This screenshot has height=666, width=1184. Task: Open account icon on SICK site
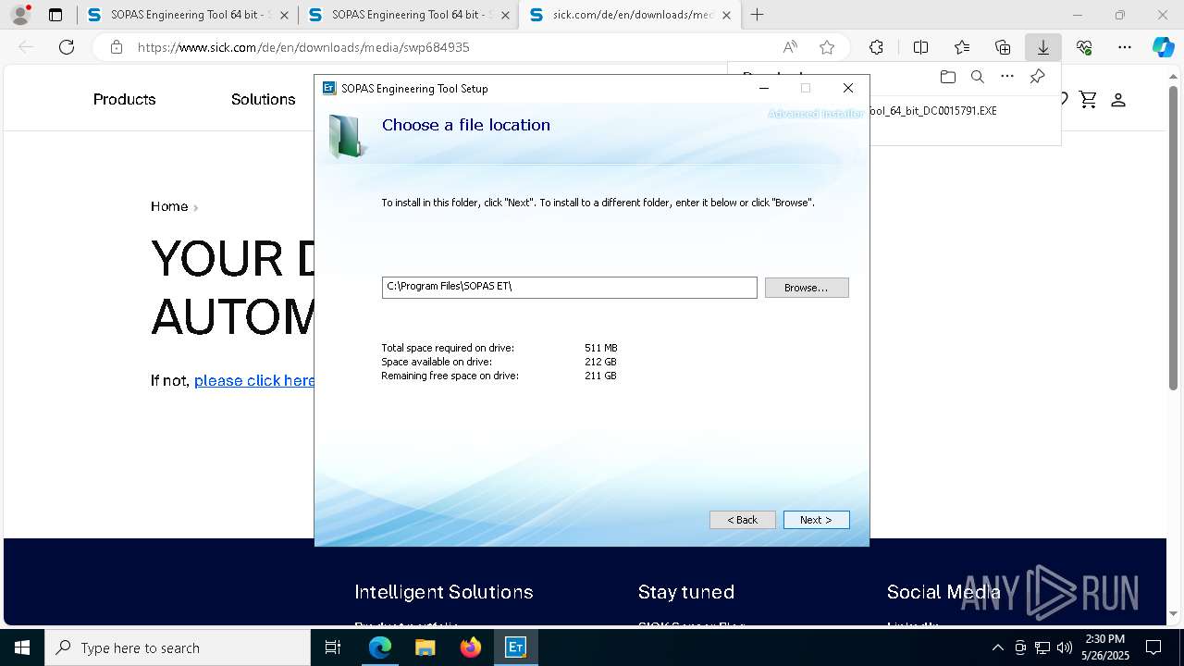click(x=1117, y=99)
